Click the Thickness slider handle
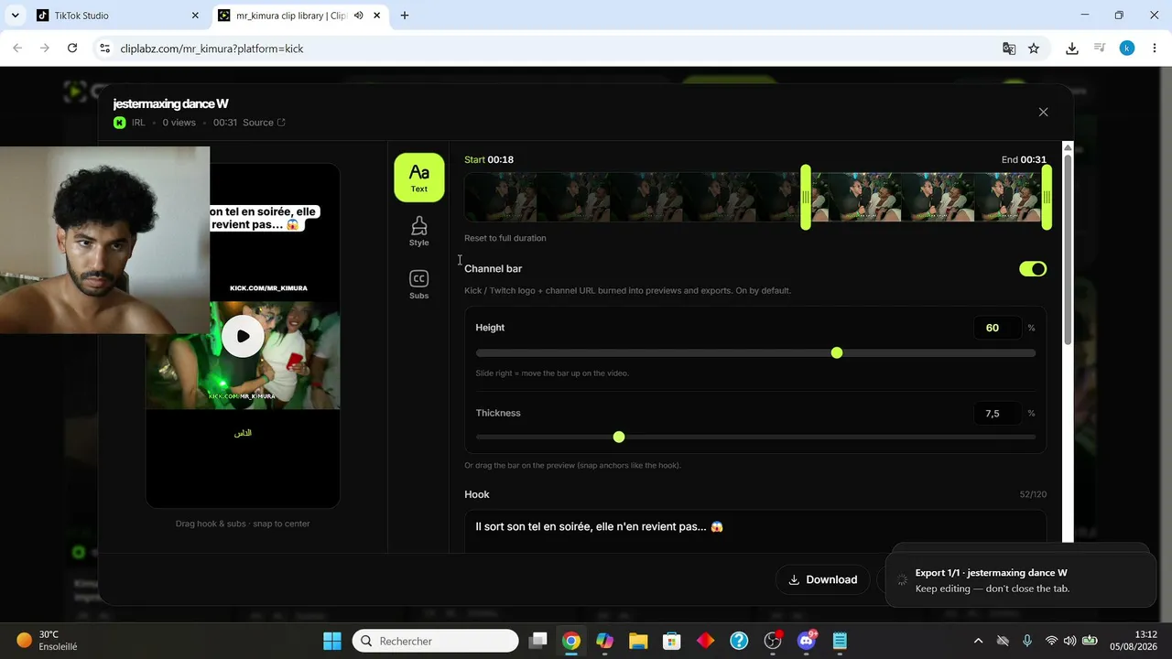1172x659 pixels. [x=619, y=438]
